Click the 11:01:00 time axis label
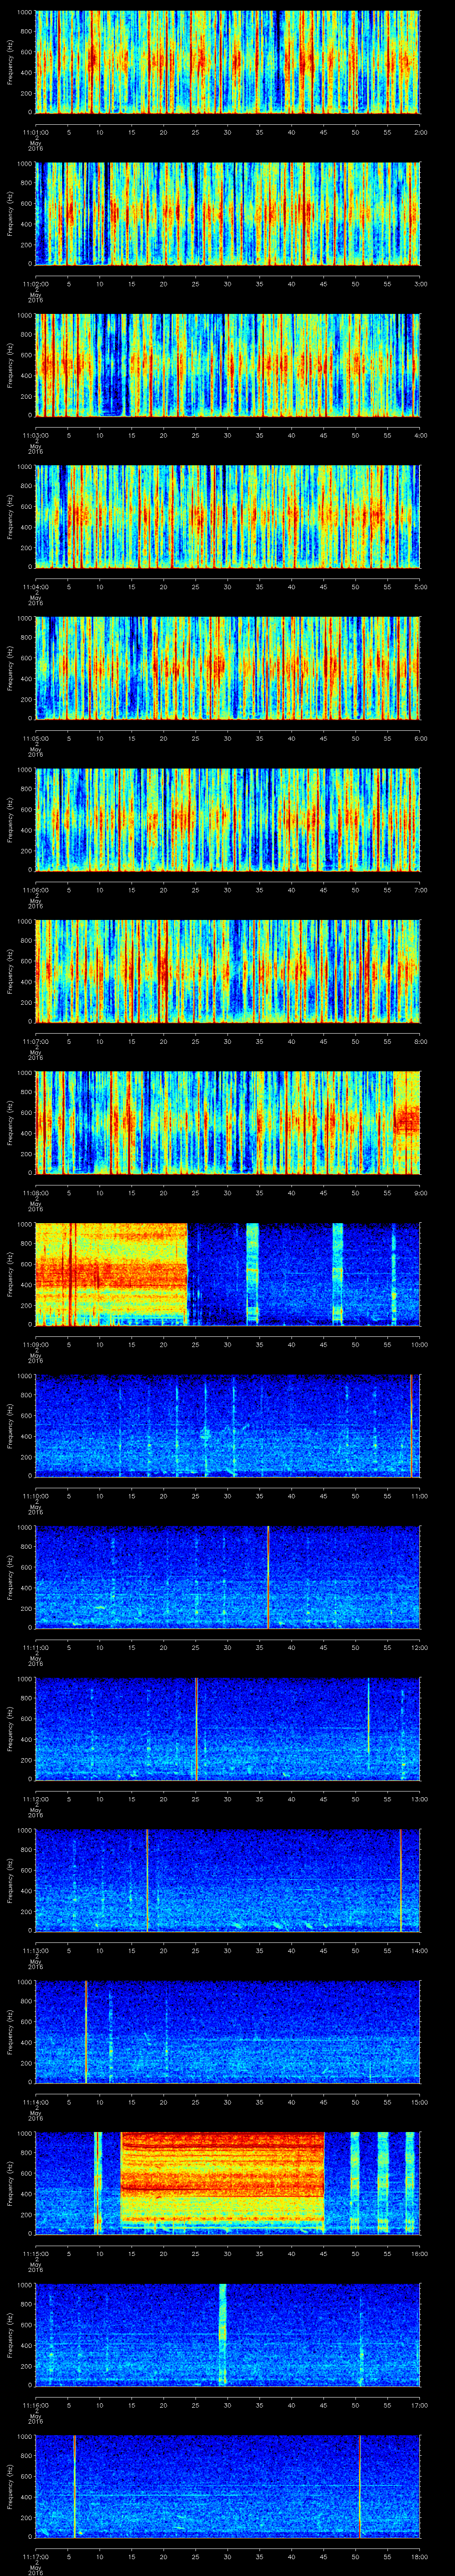The height and width of the screenshot is (2576, 455). click(35, 132)
